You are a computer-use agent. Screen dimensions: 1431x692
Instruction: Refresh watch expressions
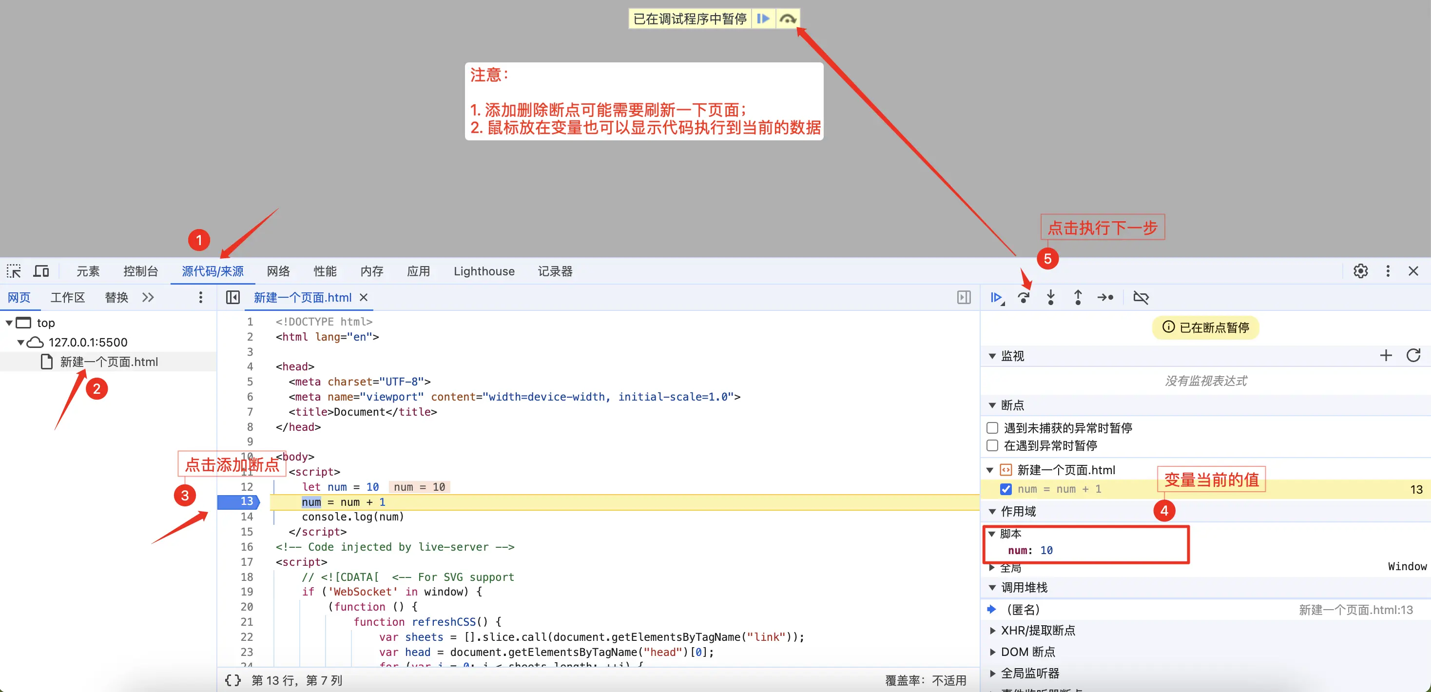[1413, 355]
